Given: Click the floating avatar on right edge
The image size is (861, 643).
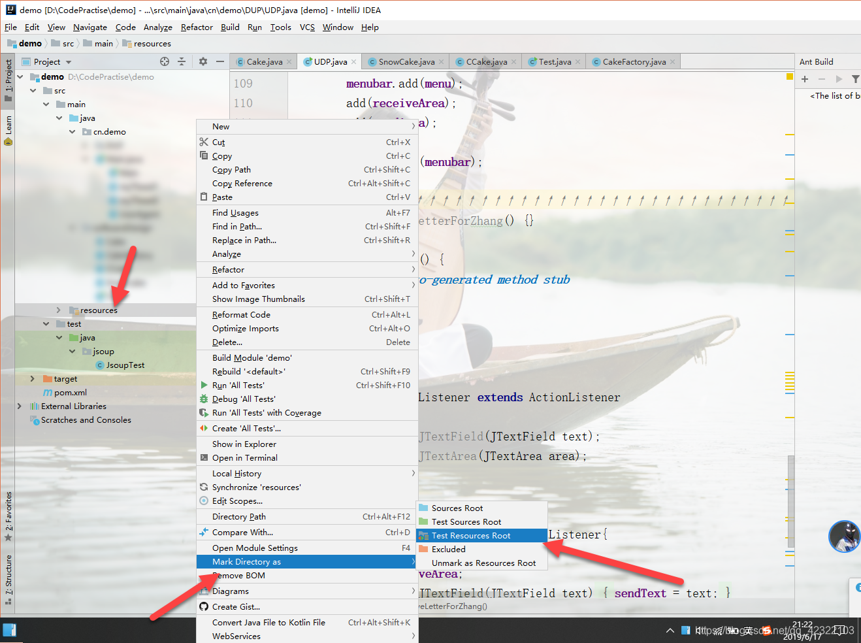Looking at the screenshot, I should 844,536.
